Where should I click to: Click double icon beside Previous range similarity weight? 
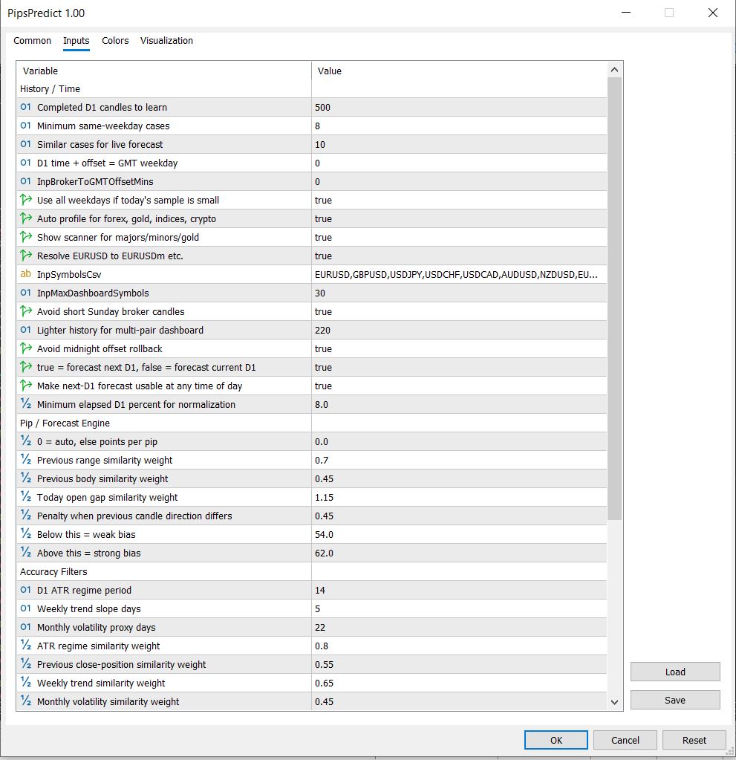tap(26, 460)
